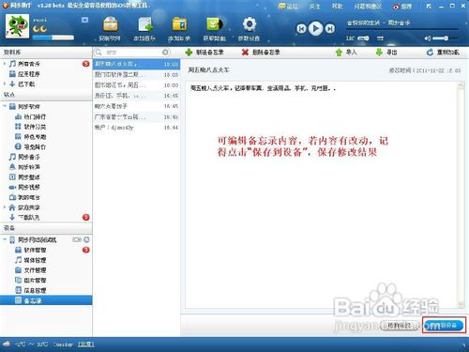Screen dimensions: 469x352
Task: Select the highlighted 备忘录 memo item
Action: (46, 300)
